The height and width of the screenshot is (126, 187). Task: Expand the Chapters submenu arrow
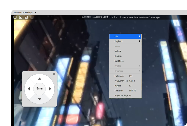coord(140,71)
